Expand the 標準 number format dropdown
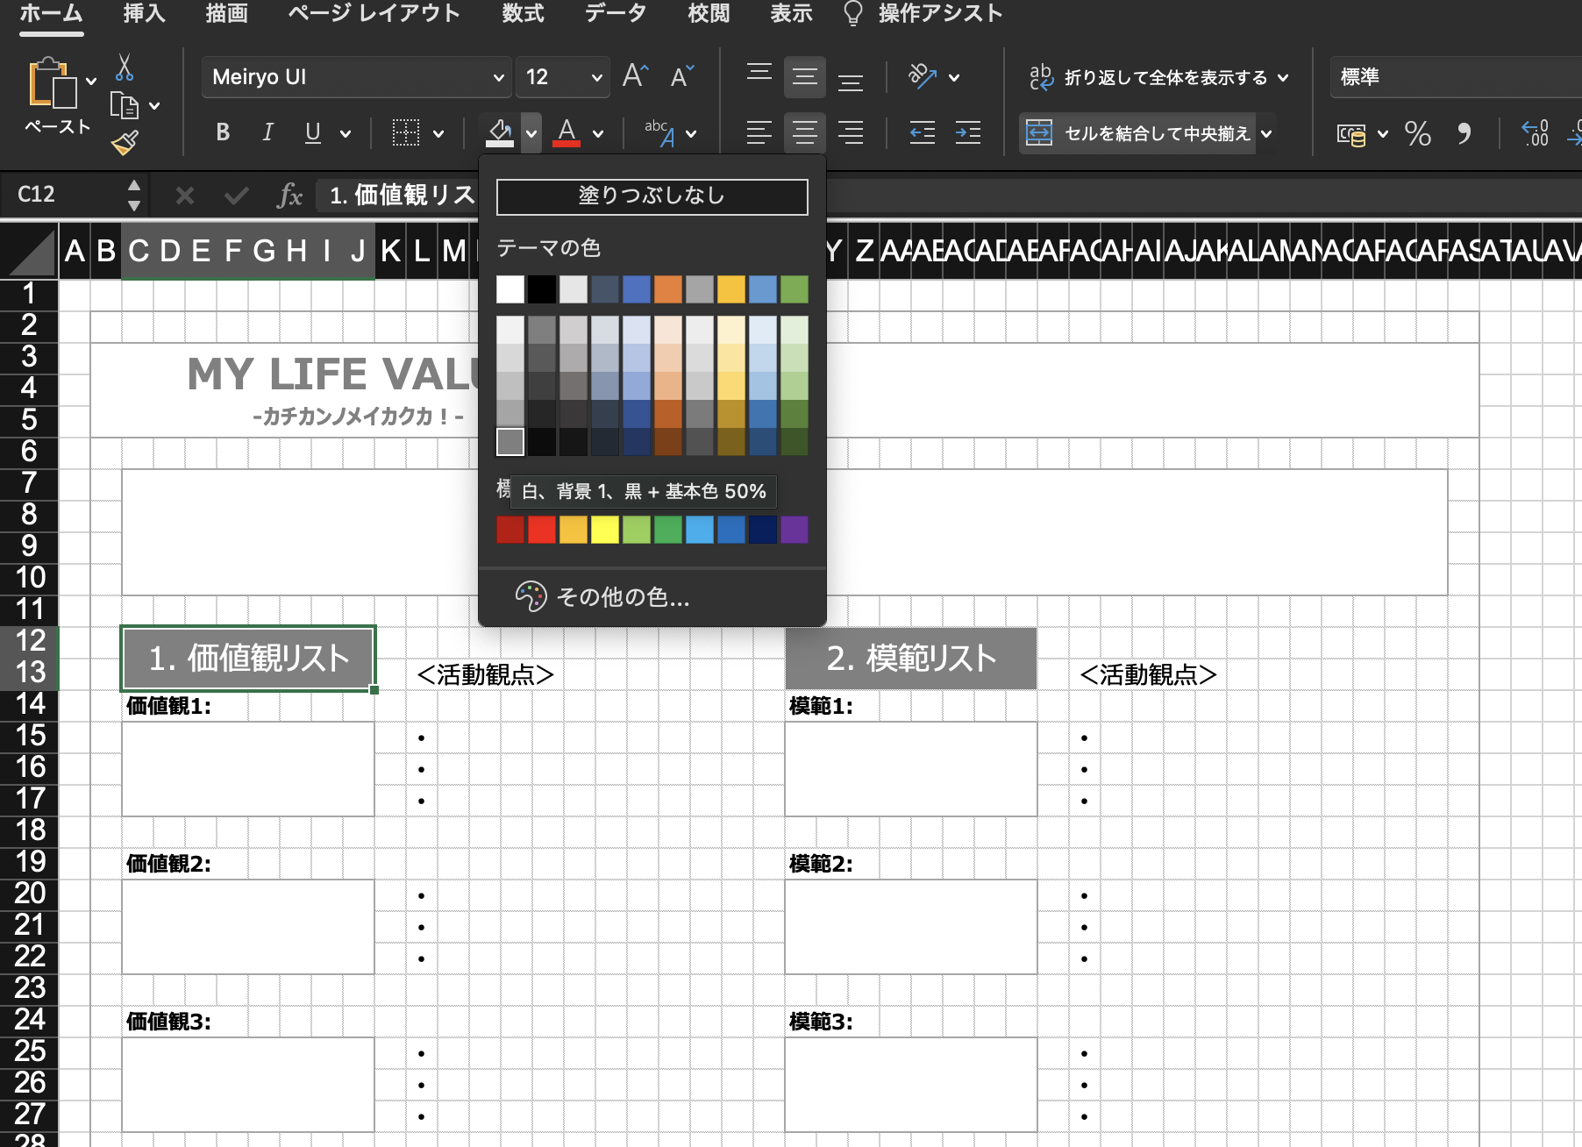The height and width of the screenshot is (1147, 1582). pyautogui.click(x=1456, y=77)
